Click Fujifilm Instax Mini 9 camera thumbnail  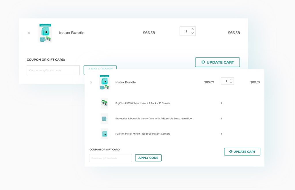(x=104, y=134)
